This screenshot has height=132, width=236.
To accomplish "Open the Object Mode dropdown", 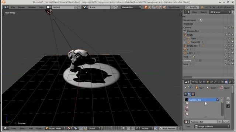I will (55, 128).
